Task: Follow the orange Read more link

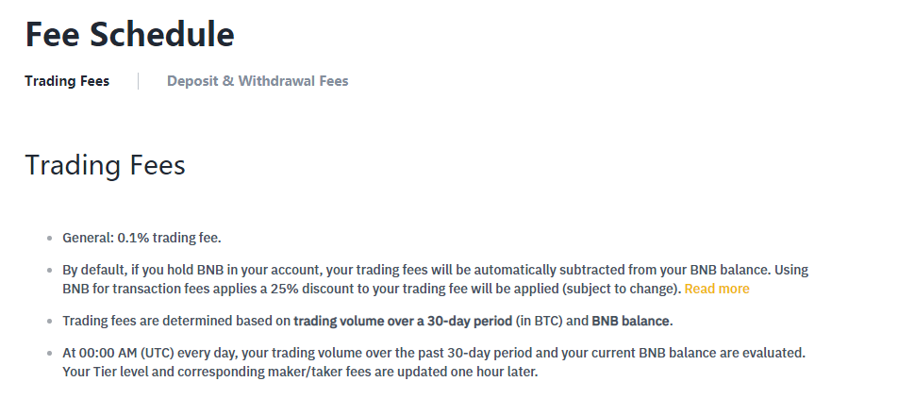Action: click(717, 289)
